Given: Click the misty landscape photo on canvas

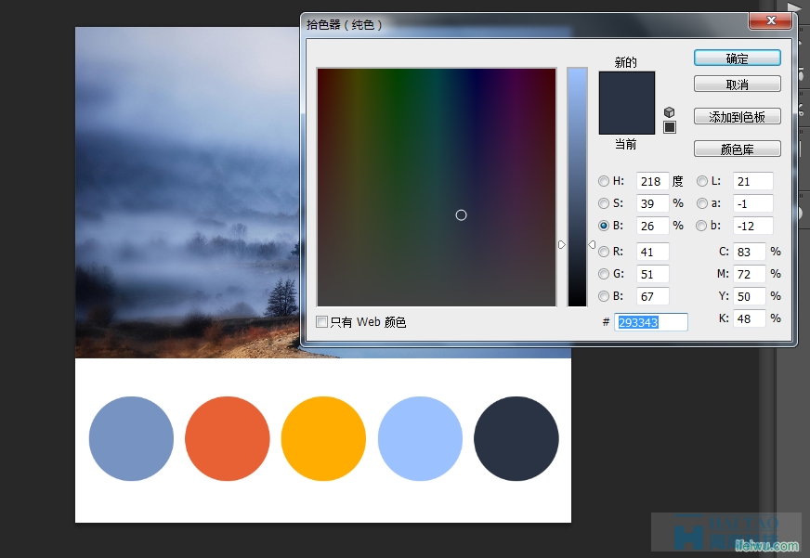Looking at the screenshot, I should point(188,192).
